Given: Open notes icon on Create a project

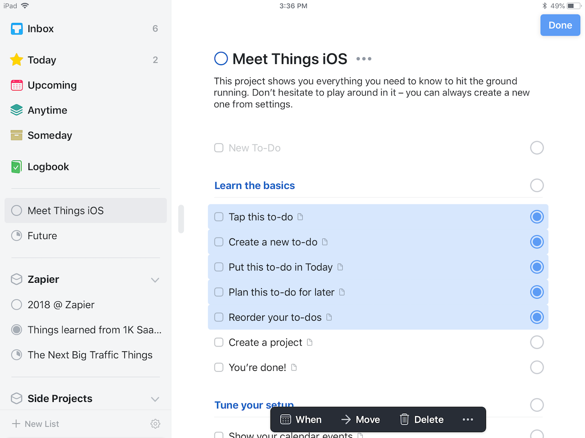Looking at the screenshot, I should pyautogui.click(x=310, y=342).
